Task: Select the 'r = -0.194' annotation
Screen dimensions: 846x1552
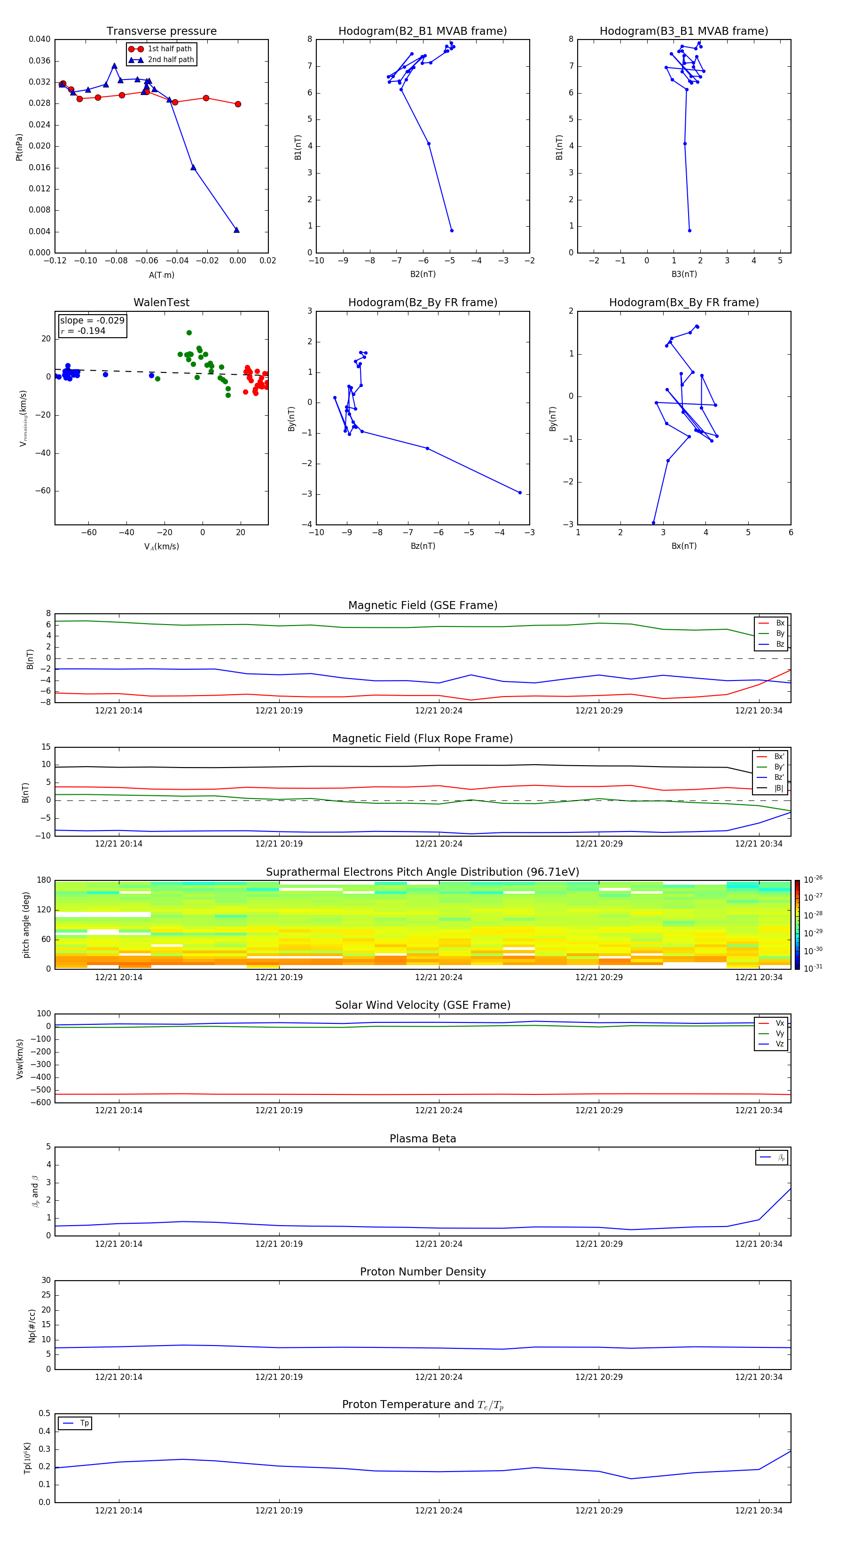Action: 83,331
